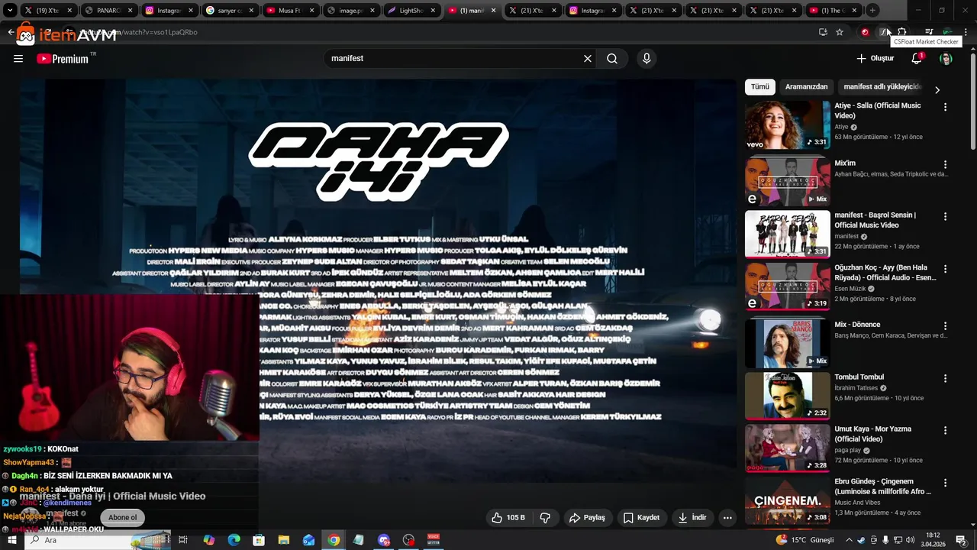Open File Explorer from taskbar
977x550 pixels.
click(x=284, y=540)
